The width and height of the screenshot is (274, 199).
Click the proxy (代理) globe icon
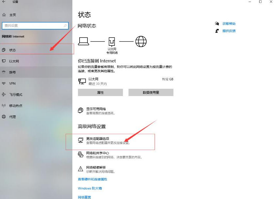[x=4, y=117]
